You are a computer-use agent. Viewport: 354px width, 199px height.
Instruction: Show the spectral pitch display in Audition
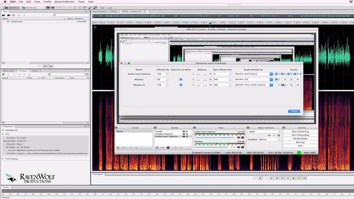tap(53, 8)
